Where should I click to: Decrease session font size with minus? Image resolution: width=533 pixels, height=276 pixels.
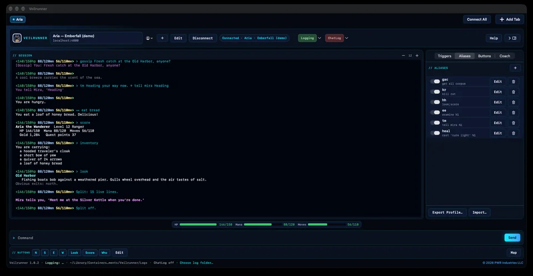pos(404,56)
